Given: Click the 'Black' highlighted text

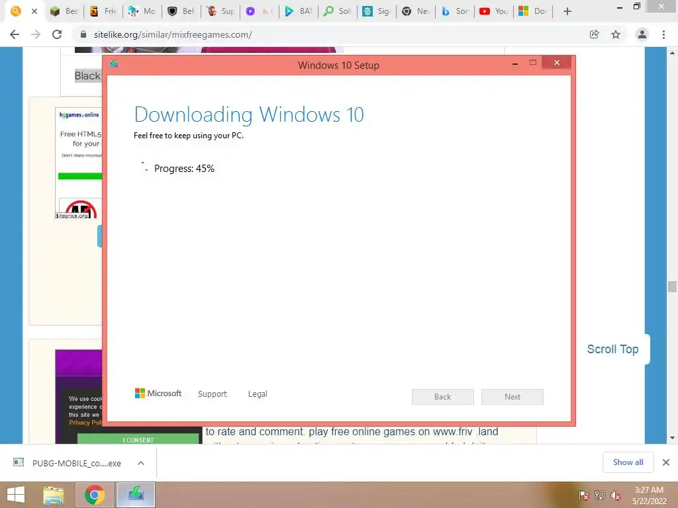Looking at the screenshot, I should [87, 76].
